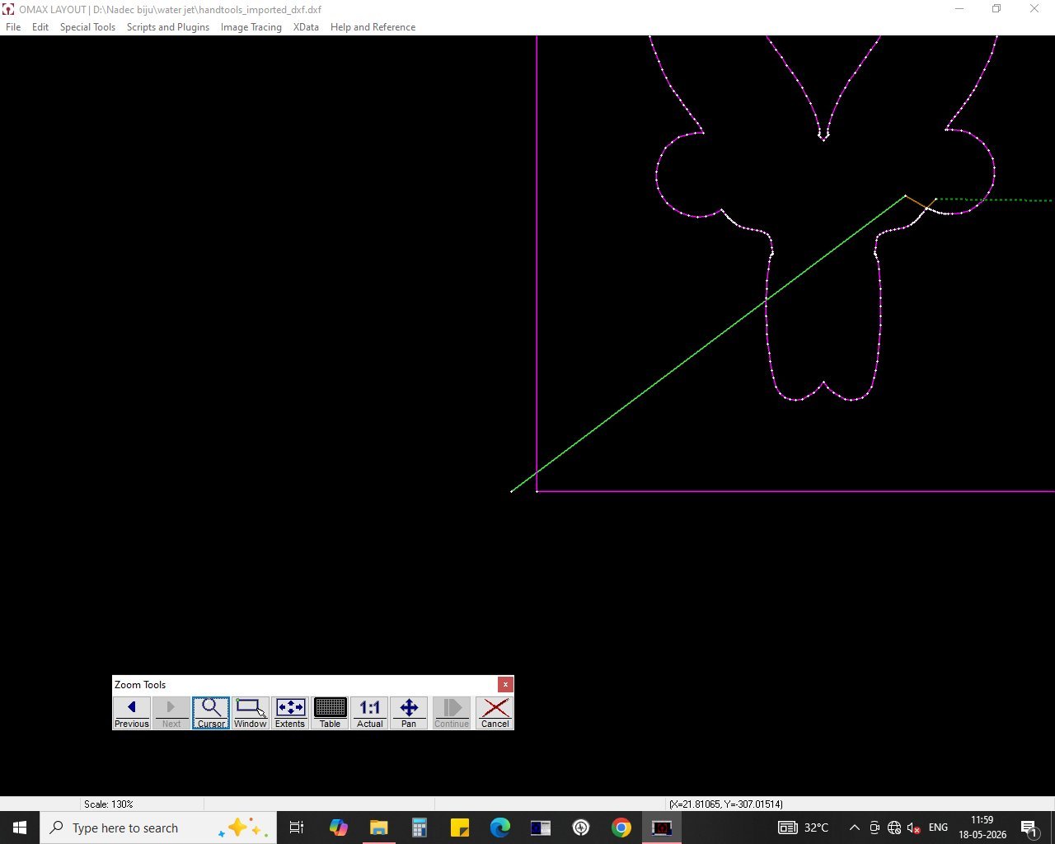Click the X/Y coordinate readout in status bar
The height and width of the screenshot is (844, 1055).
(726, 804)
